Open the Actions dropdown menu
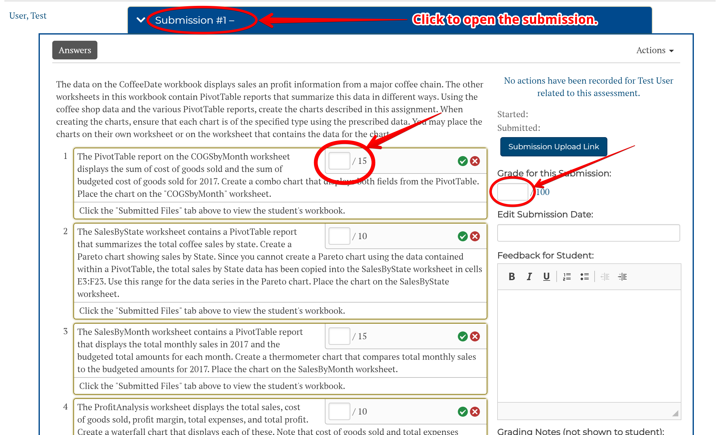720x435 pixels. (655, 50)
